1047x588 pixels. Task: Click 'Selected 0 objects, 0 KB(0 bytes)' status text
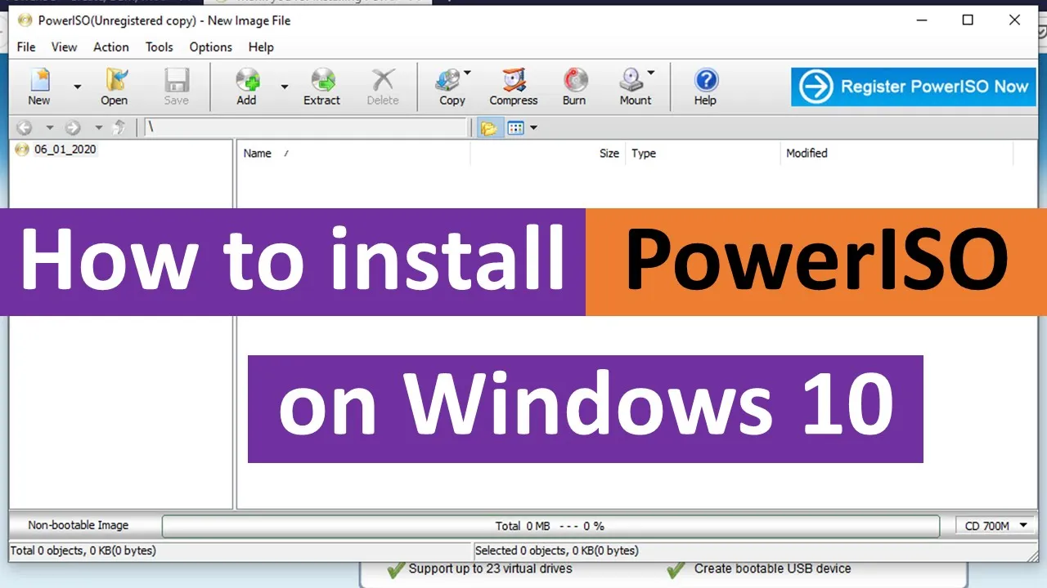pos(557,550)
